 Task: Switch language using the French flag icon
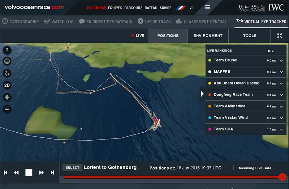pyautogui.click(x=181, y=8)
